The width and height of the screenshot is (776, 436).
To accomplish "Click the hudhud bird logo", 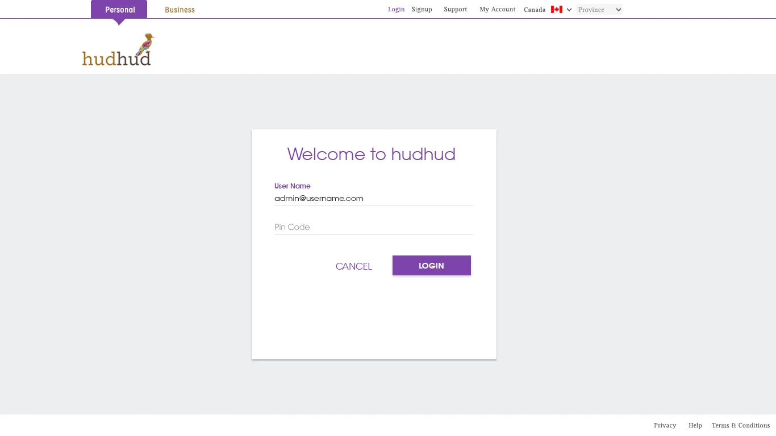I will point(118,49).
